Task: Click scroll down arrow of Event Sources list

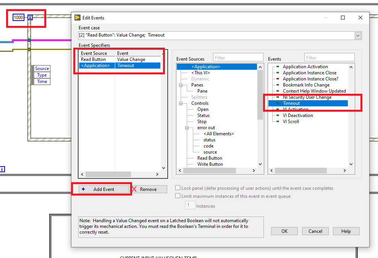Action: (x=260, y=164)
